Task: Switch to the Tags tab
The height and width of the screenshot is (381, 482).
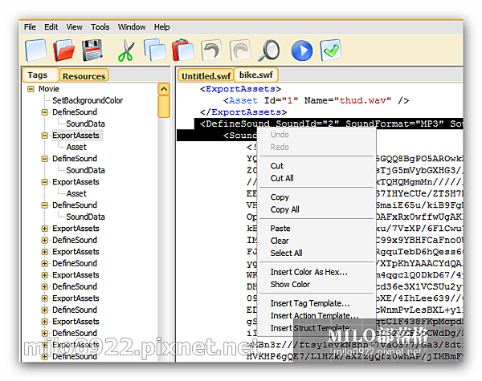Action: 40,75
